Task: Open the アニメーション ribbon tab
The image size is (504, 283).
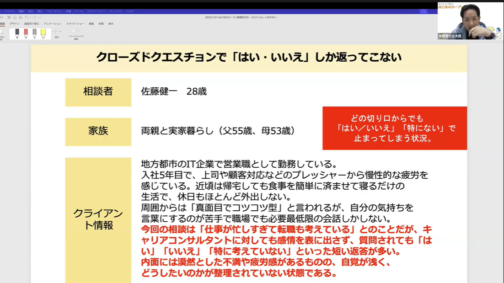Action: point(53,23)
